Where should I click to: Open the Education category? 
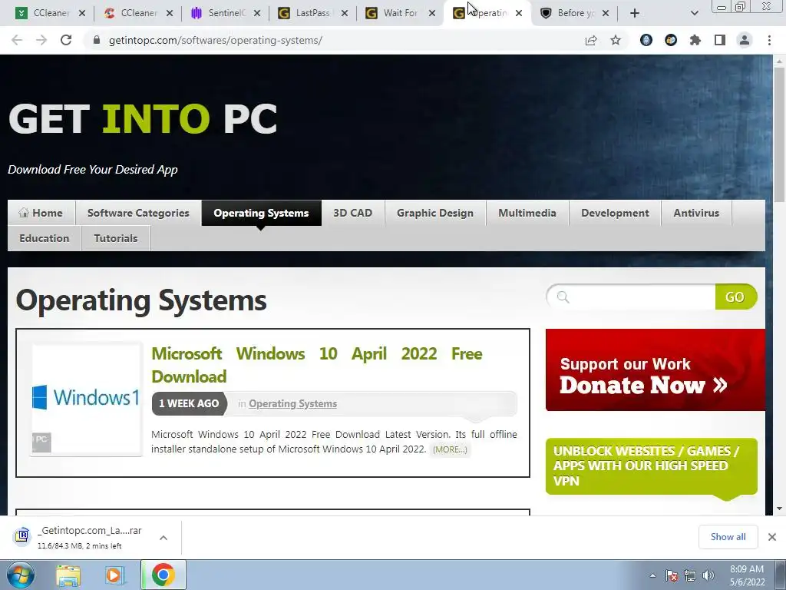[x=44, y=238]
